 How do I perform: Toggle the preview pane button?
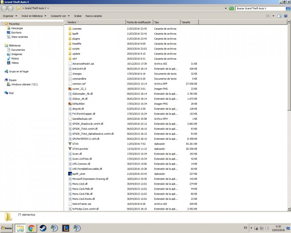279,16
